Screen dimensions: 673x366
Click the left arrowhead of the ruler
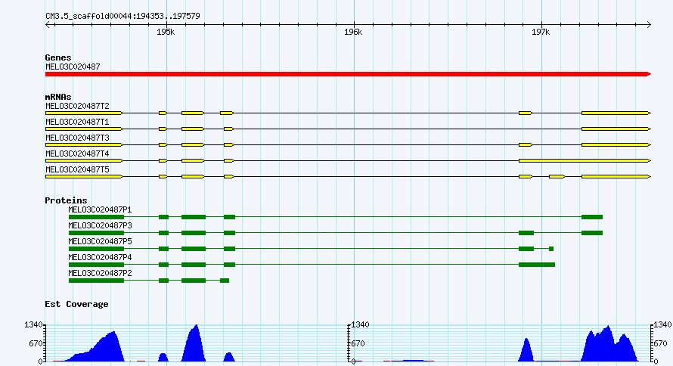[48, 25]
